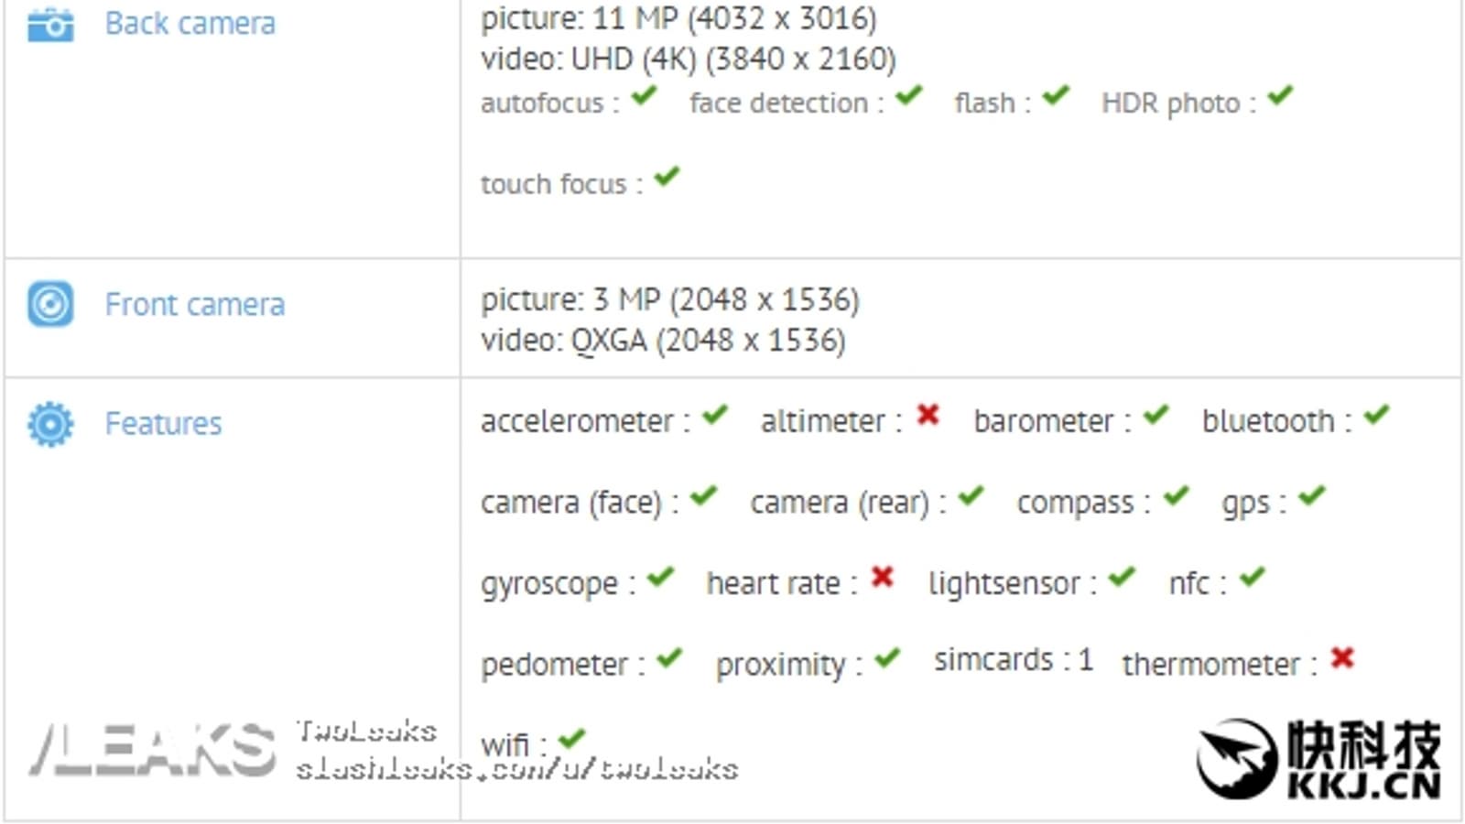Screen dimensions: 1465x824
Task: Click the KKJ.CN watermark logo
Action: click(1318, 759)
